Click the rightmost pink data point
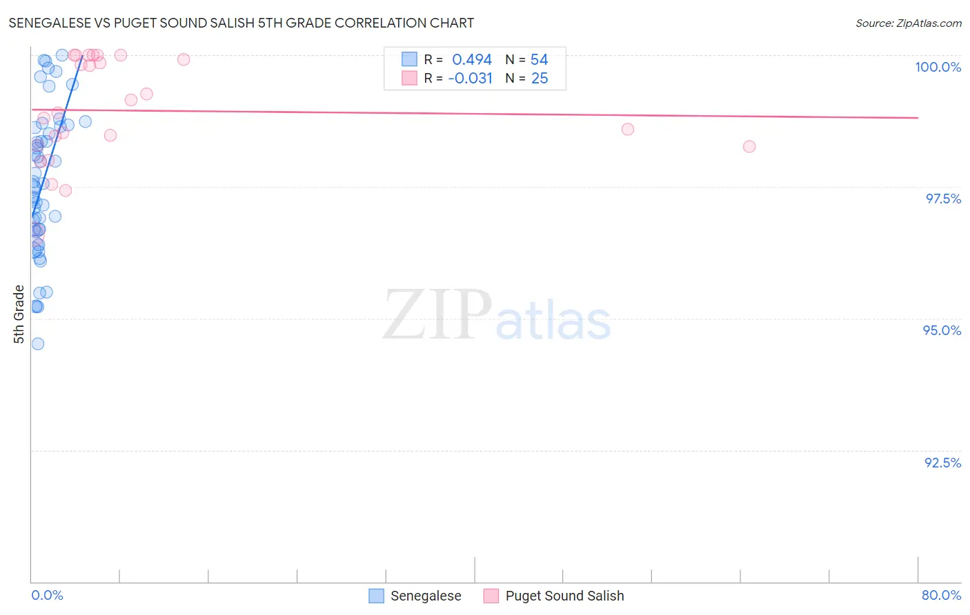970x615 pixels. point(749,146)
